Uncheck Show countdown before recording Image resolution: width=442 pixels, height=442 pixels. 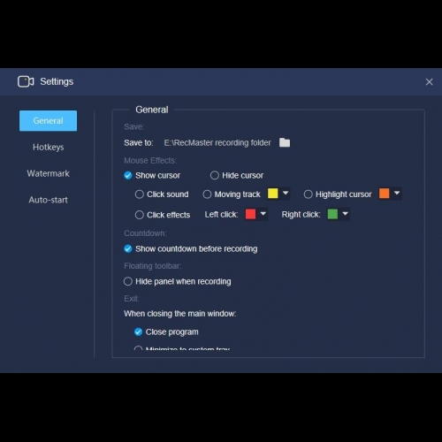pyautogui.click(x=128, y=249)
